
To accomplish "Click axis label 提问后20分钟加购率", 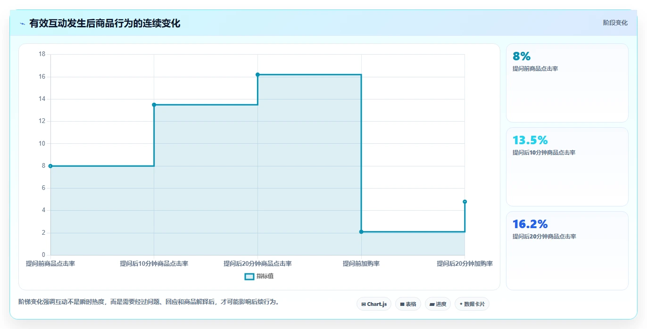I will [x=465, y=263].
